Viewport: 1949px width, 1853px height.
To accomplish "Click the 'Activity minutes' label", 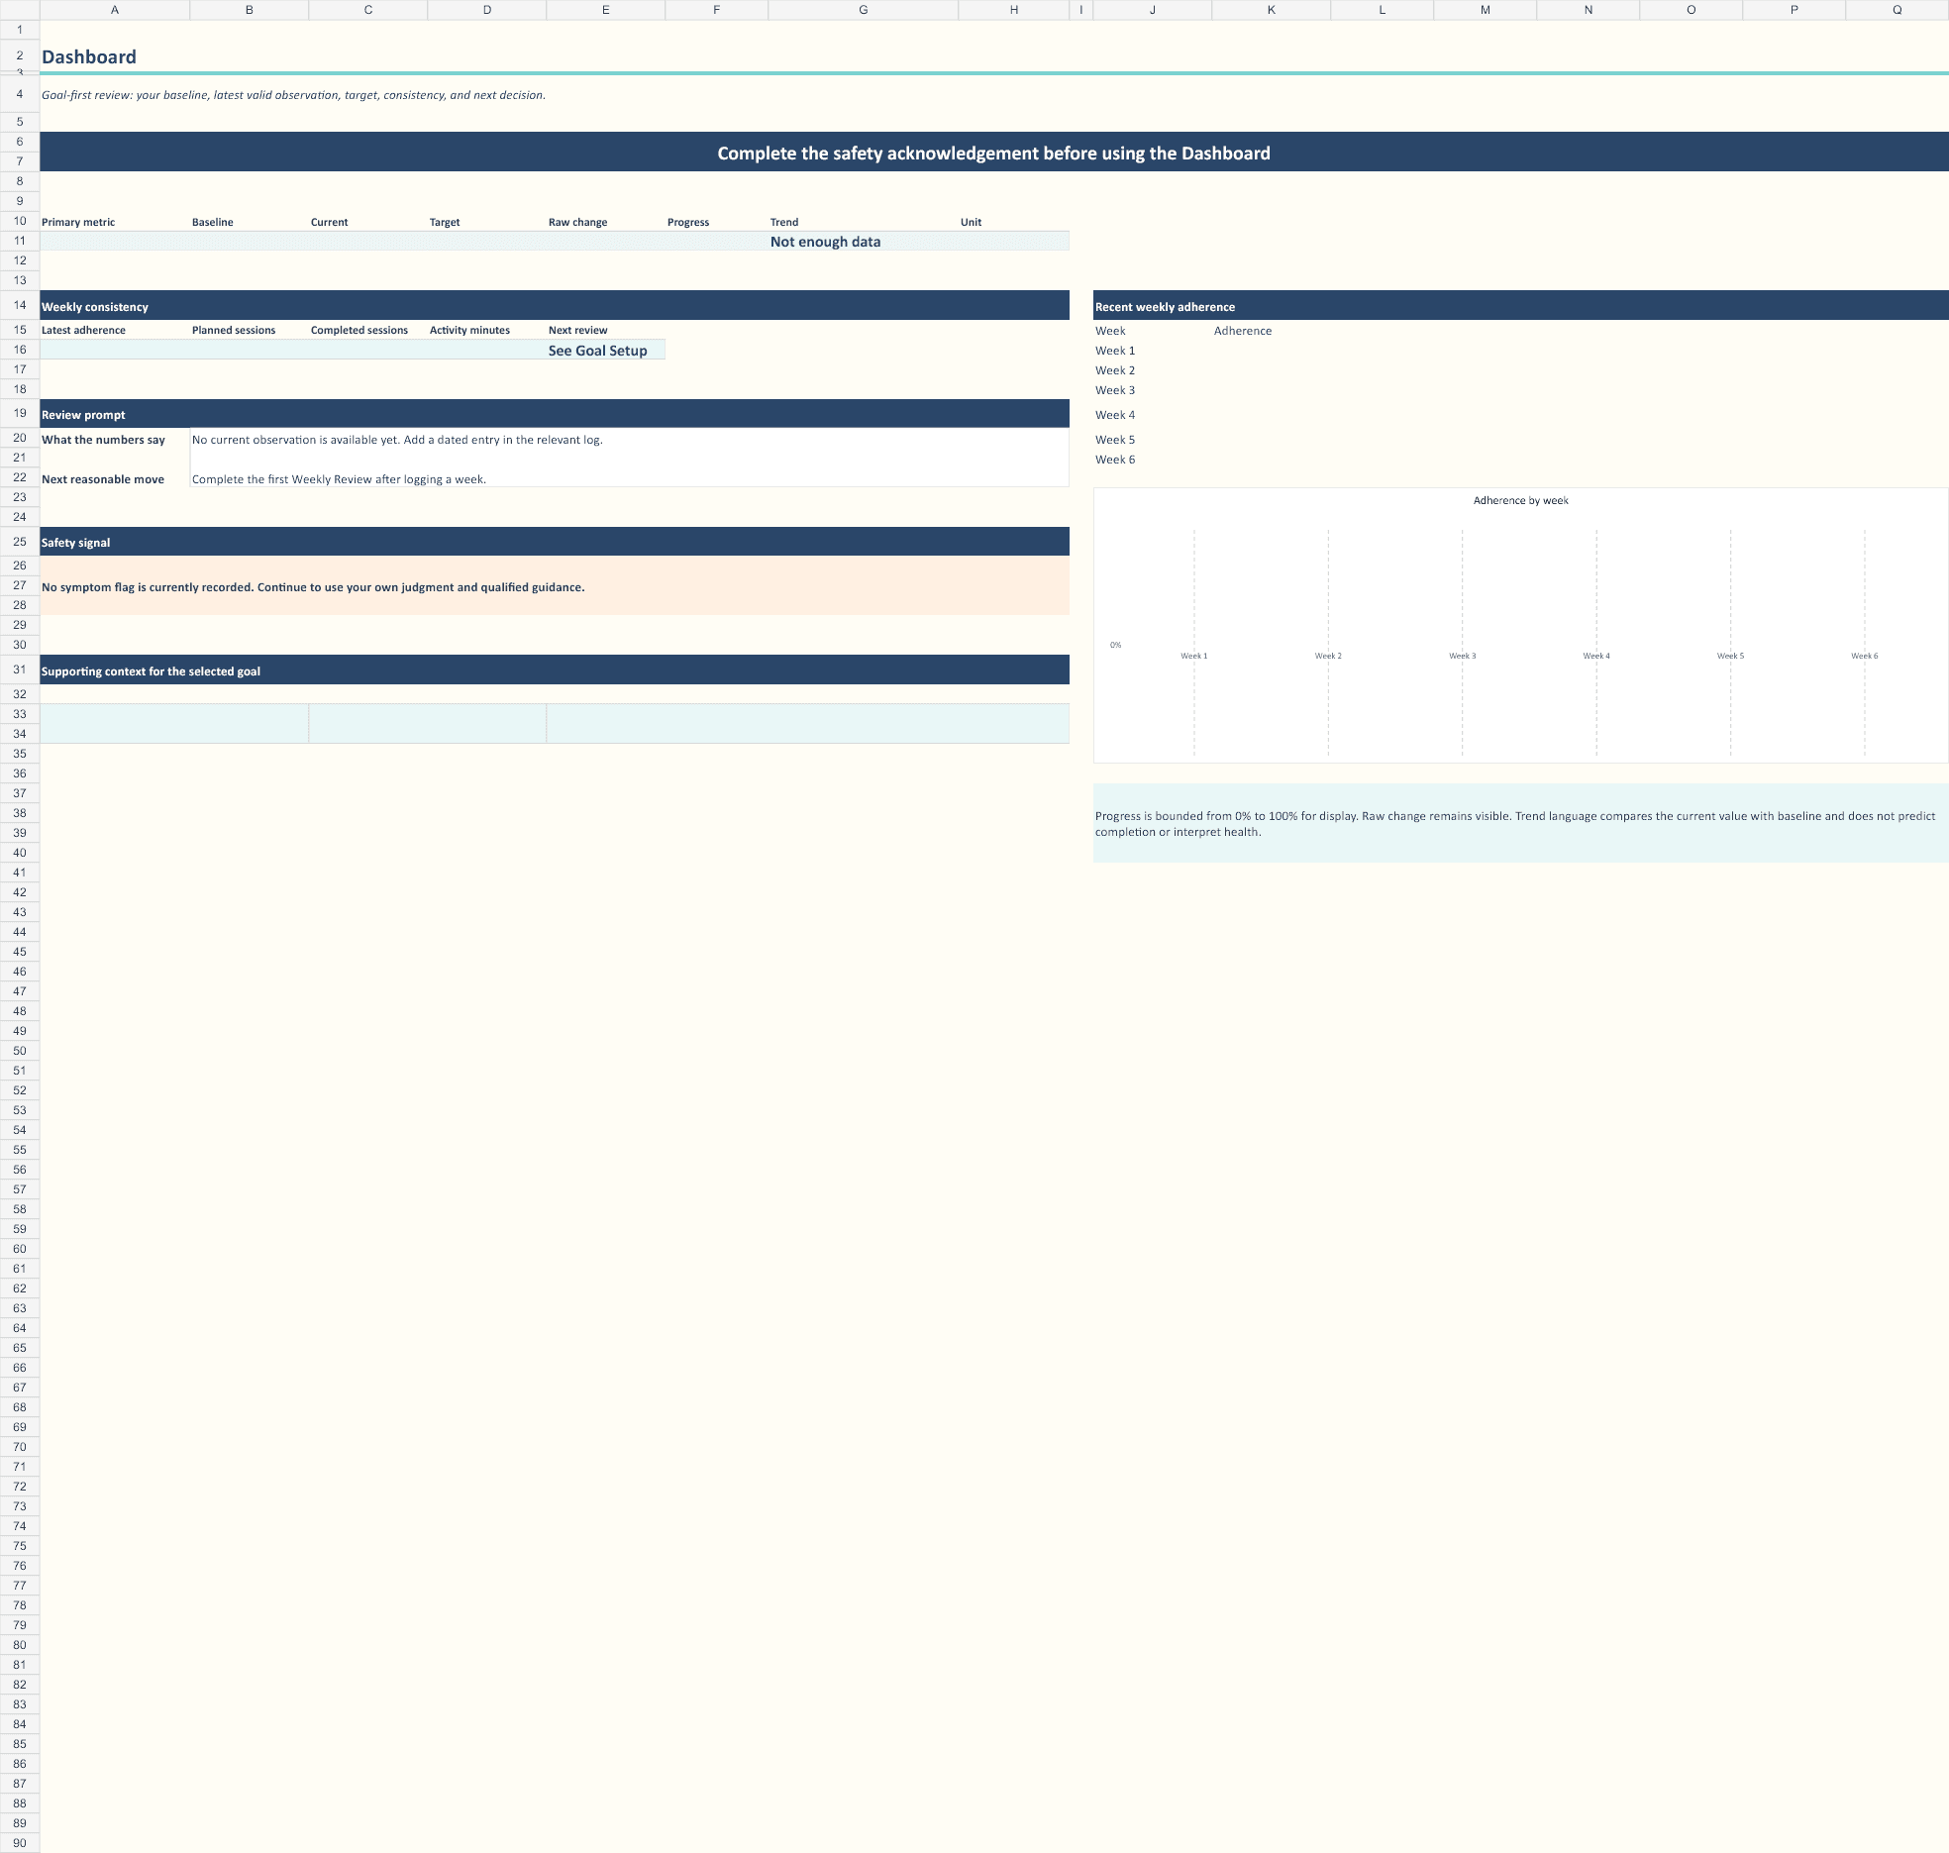I will [469, 330].
